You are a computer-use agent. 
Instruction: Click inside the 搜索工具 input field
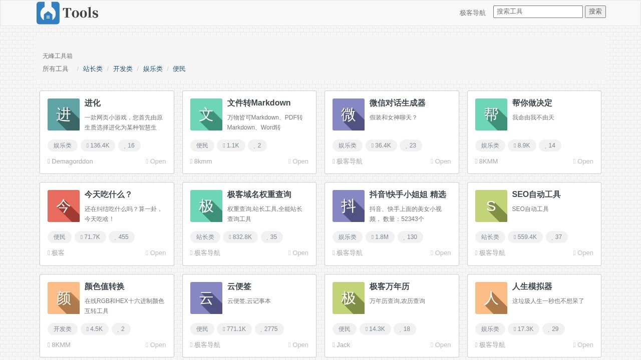click(x=537, y=11)
